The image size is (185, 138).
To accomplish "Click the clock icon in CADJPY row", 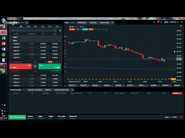I will coord(46,62).
